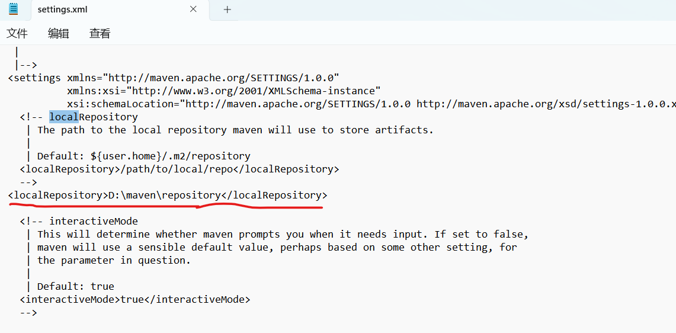This screenshot has height=333, width=676.
Task: Open the 文件 menu
Action: coord(17,34)
